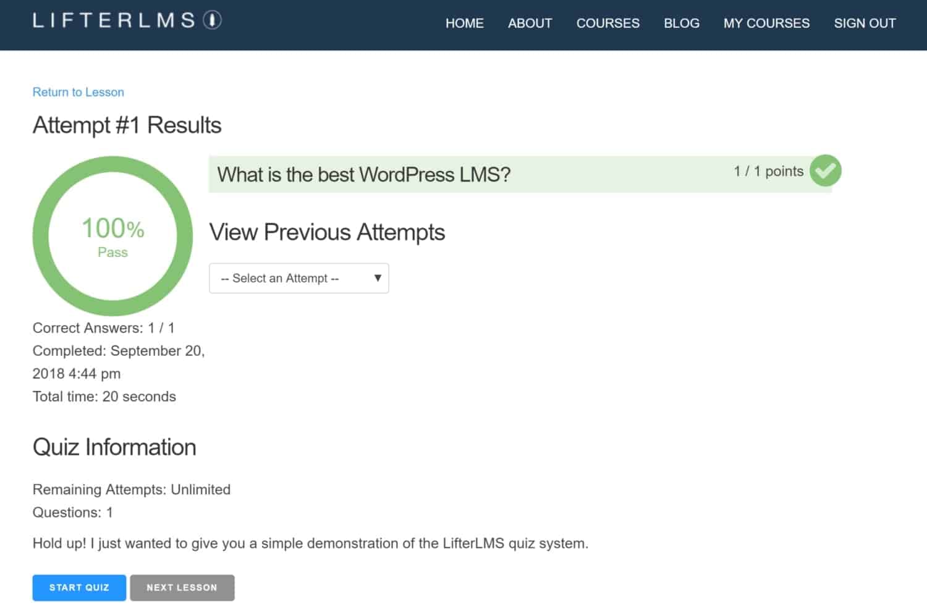The image size is (927, 609).
Task: Click the 'Questions: 1' text
Action: (x=73, y=512)
